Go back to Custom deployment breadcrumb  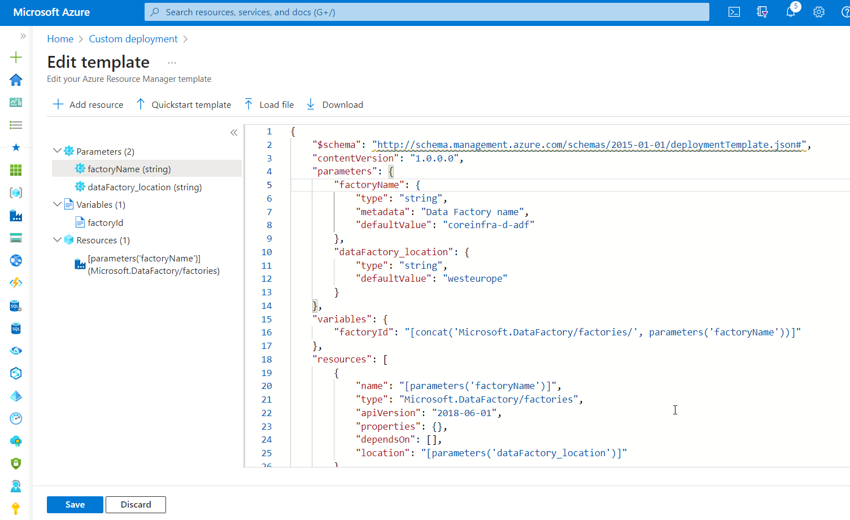[x=133, y=39]
